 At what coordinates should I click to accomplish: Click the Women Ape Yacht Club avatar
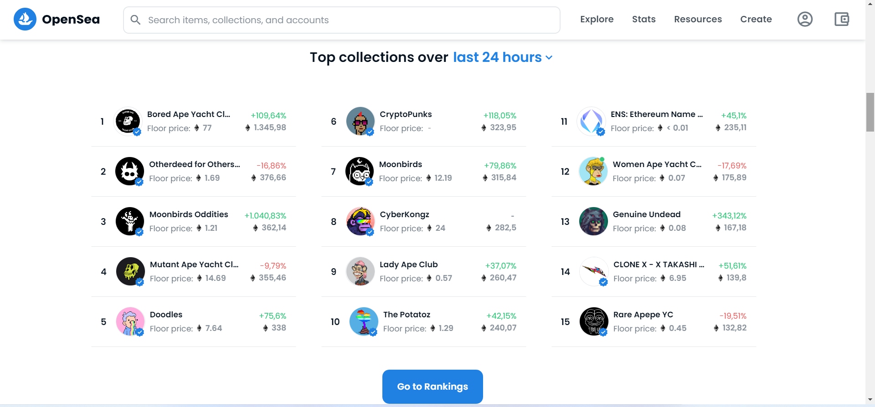click(x=593, y=171)
